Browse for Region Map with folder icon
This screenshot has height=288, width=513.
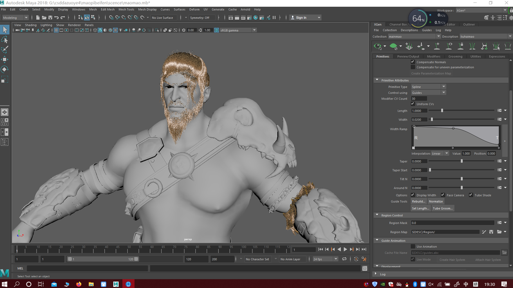pyautogui.click(x=499, y=232)
